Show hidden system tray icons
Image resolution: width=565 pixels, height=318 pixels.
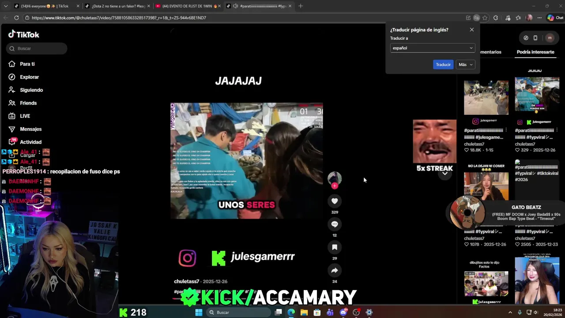pyautogui.click(x=510, y=312)
